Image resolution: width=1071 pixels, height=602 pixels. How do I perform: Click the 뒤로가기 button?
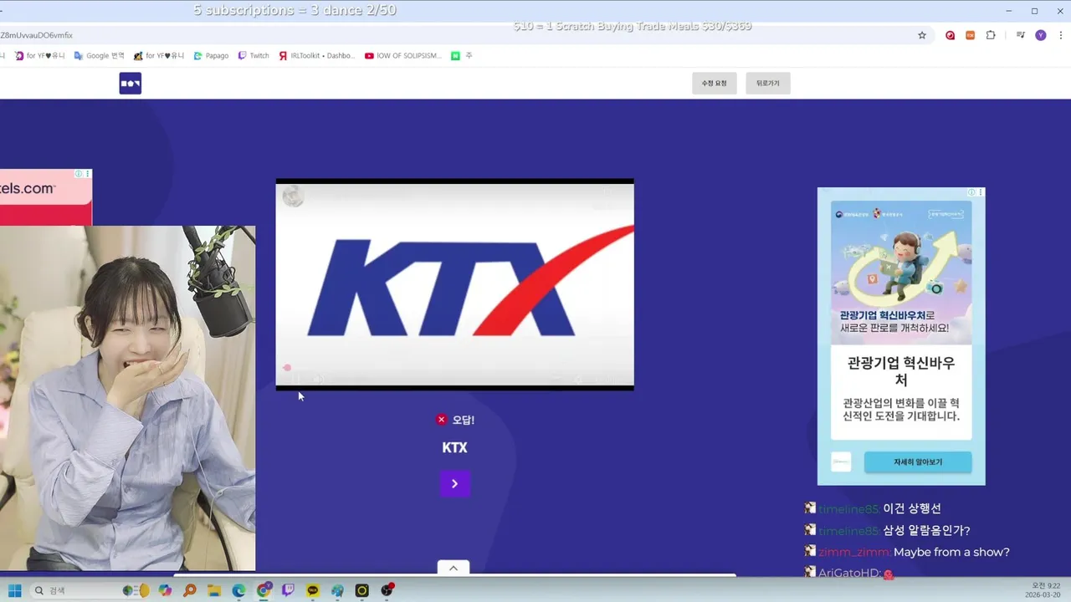click(x=768, y=84)
